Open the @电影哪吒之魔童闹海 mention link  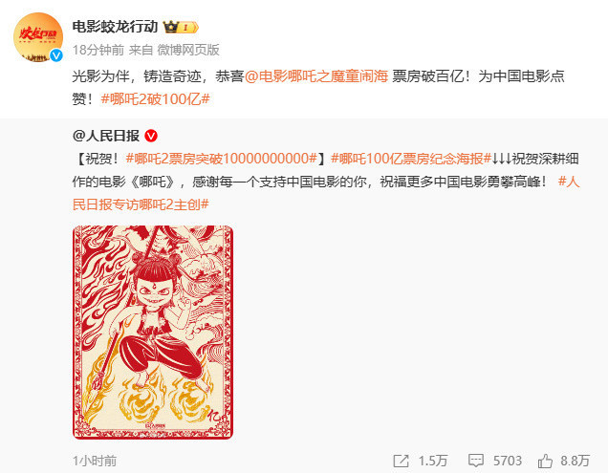316,76
